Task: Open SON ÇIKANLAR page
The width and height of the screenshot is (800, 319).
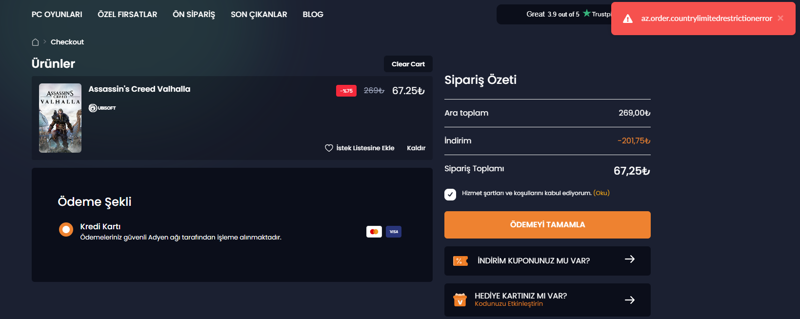Action: [259, 15]
